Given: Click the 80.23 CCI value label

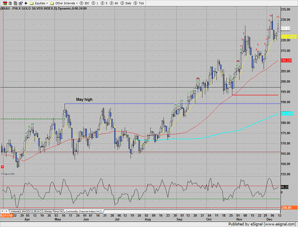Looking at the screenshot, I should pos(284,187).
